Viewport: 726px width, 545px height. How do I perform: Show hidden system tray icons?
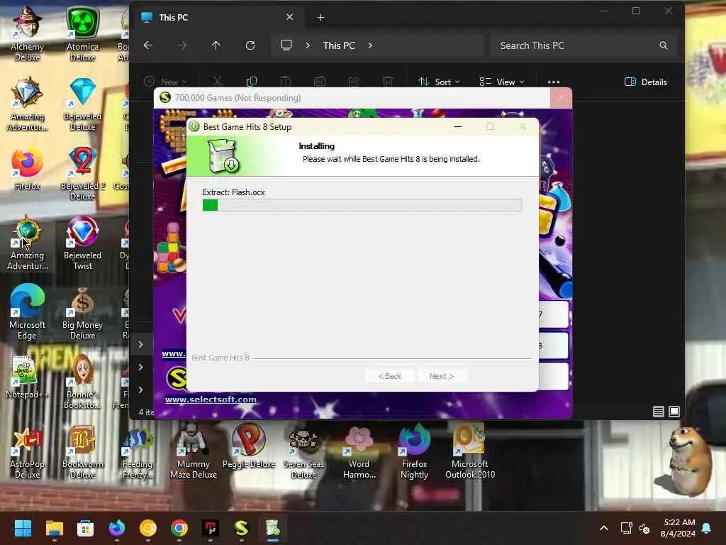coord(604,528)
